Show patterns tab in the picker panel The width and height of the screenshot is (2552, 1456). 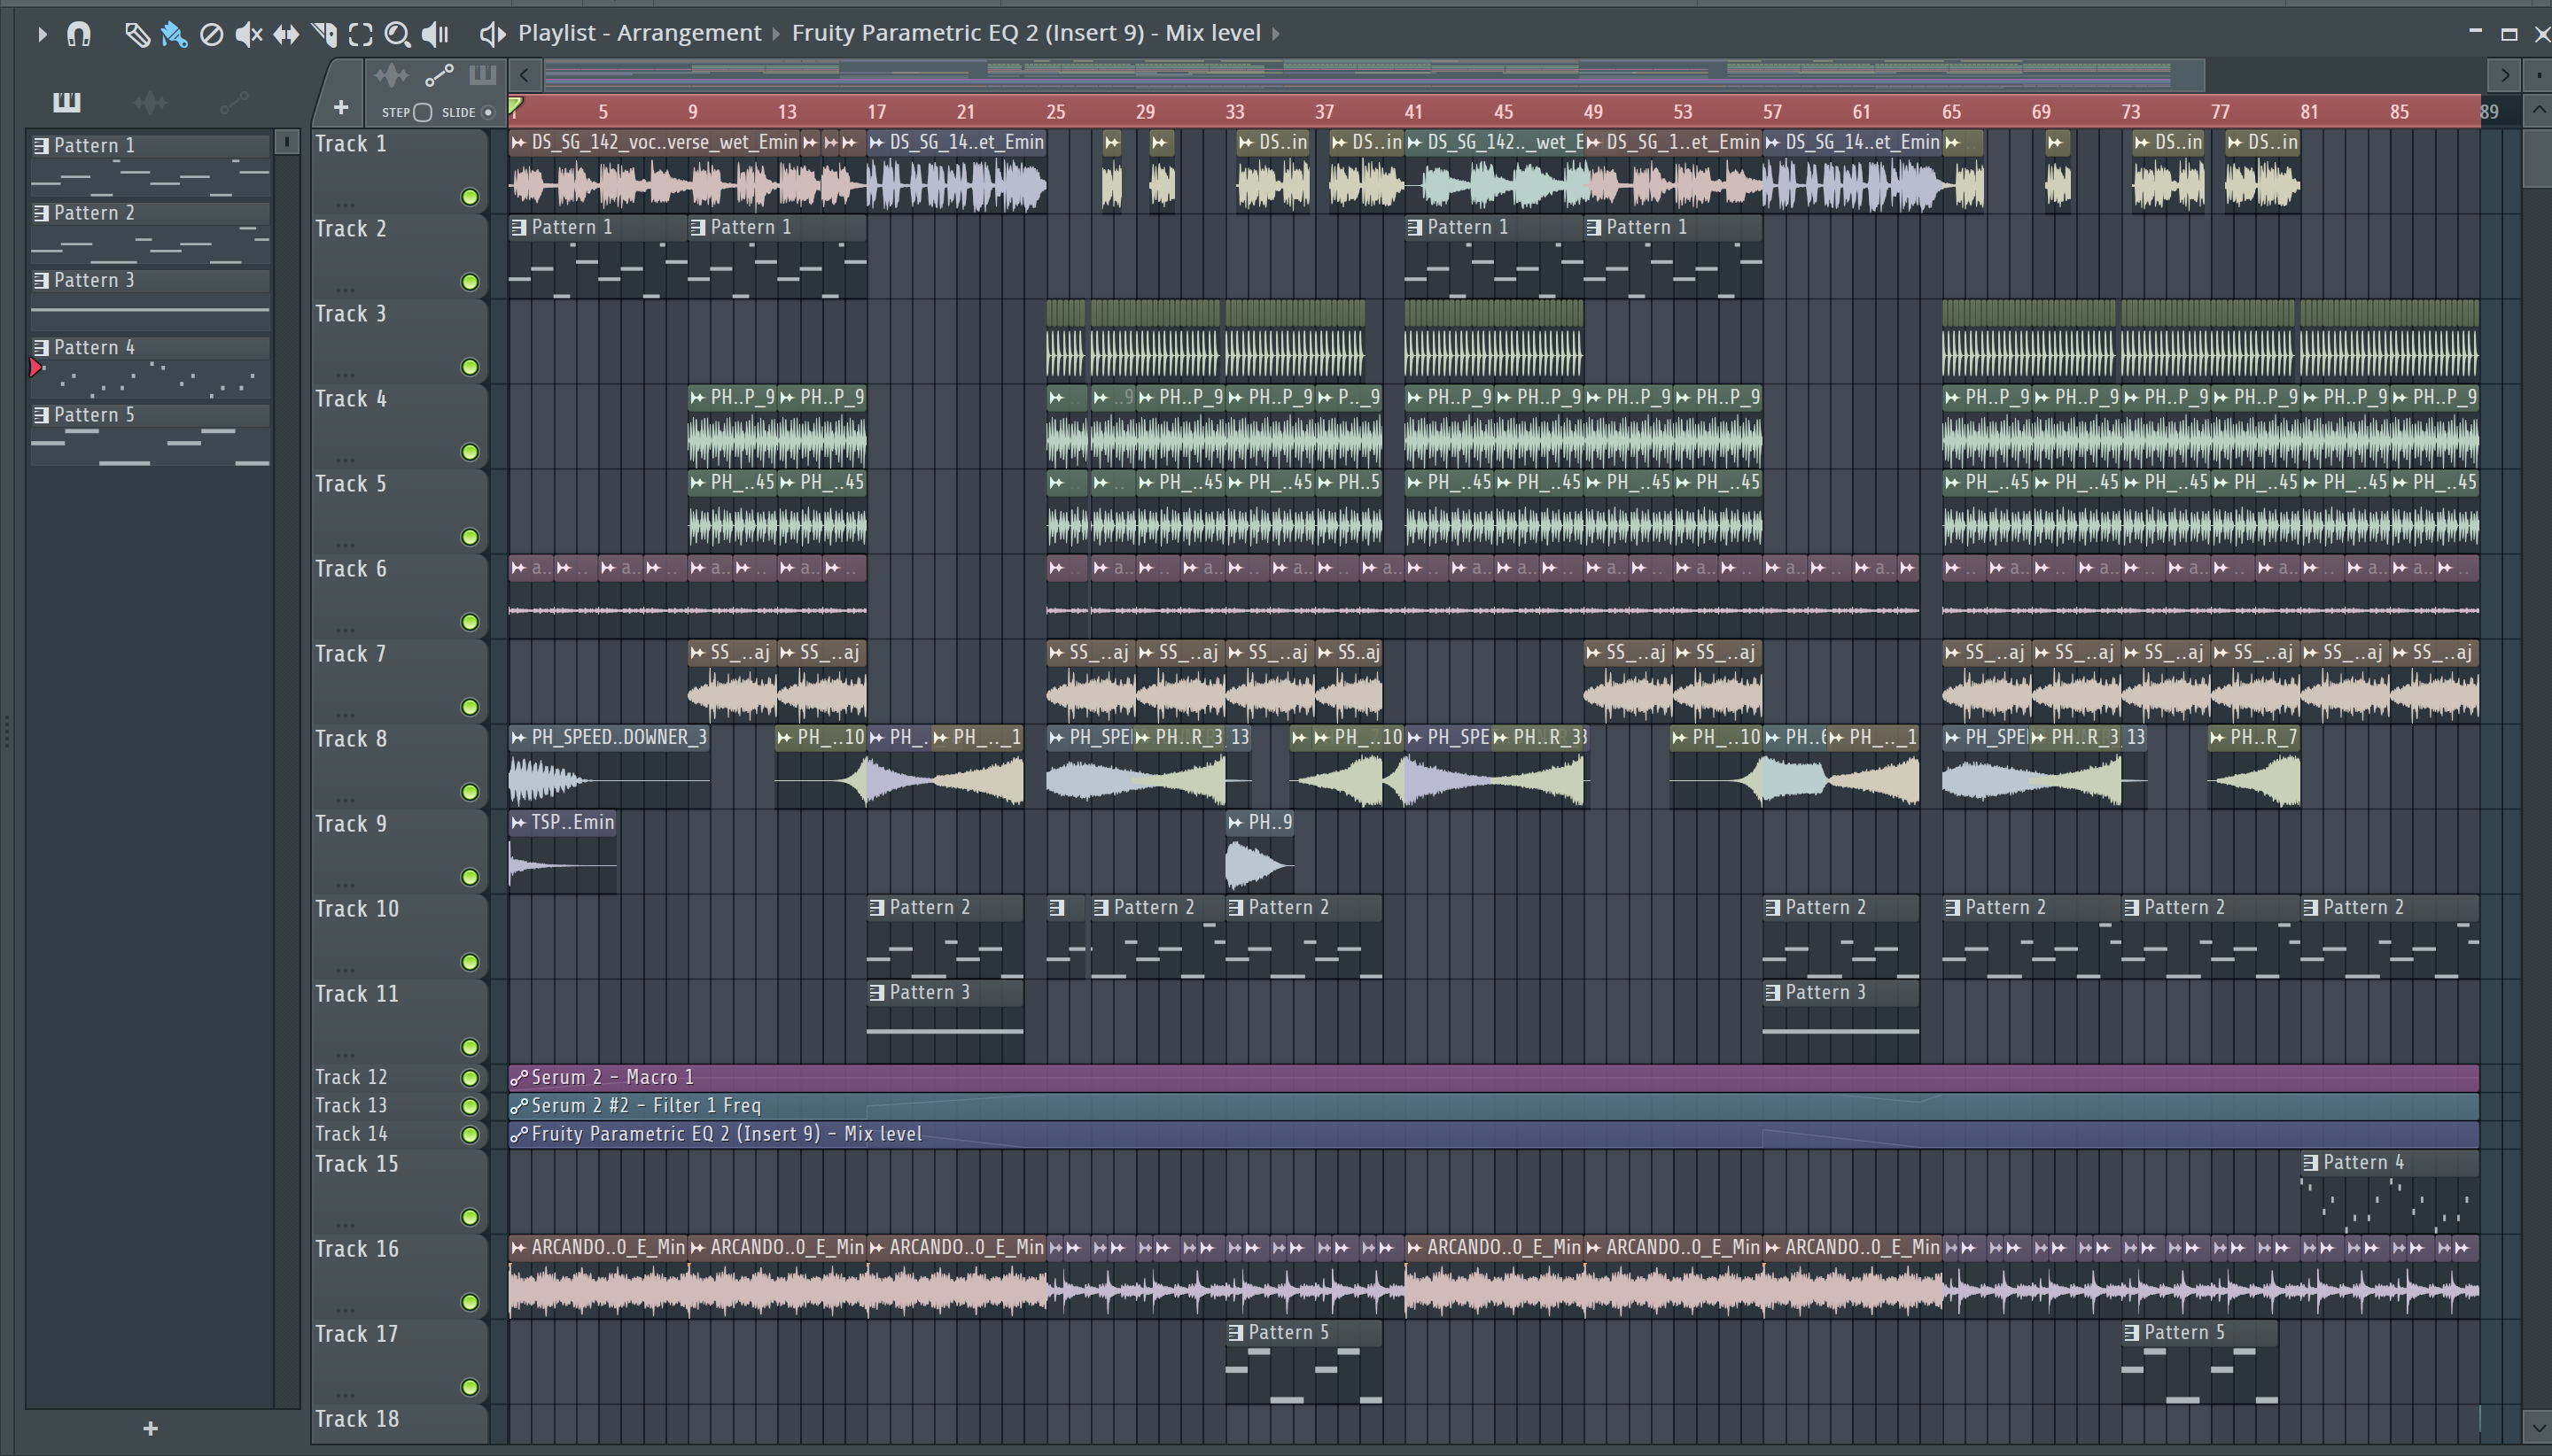(x=66, y=101)
